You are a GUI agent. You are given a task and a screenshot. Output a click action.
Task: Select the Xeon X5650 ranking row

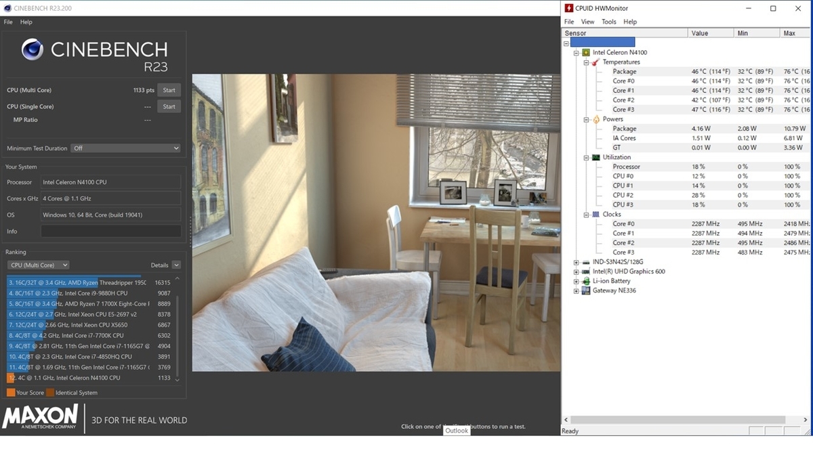[89, 325]
